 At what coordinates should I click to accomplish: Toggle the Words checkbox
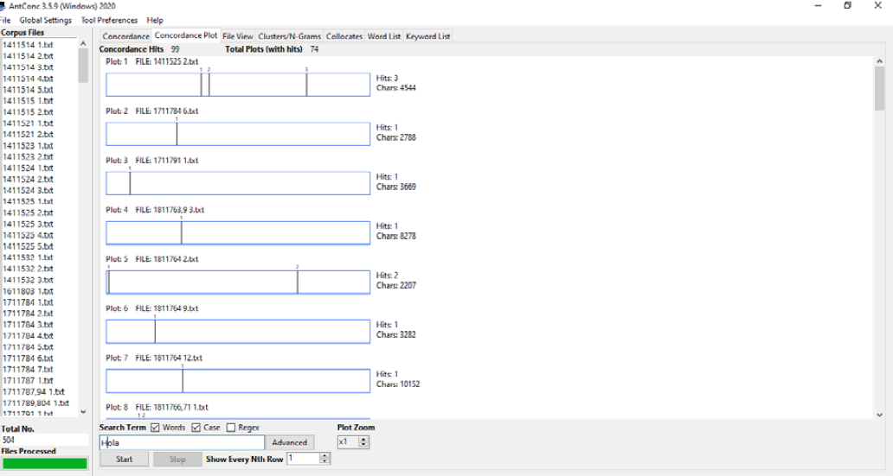click(155, 428)
